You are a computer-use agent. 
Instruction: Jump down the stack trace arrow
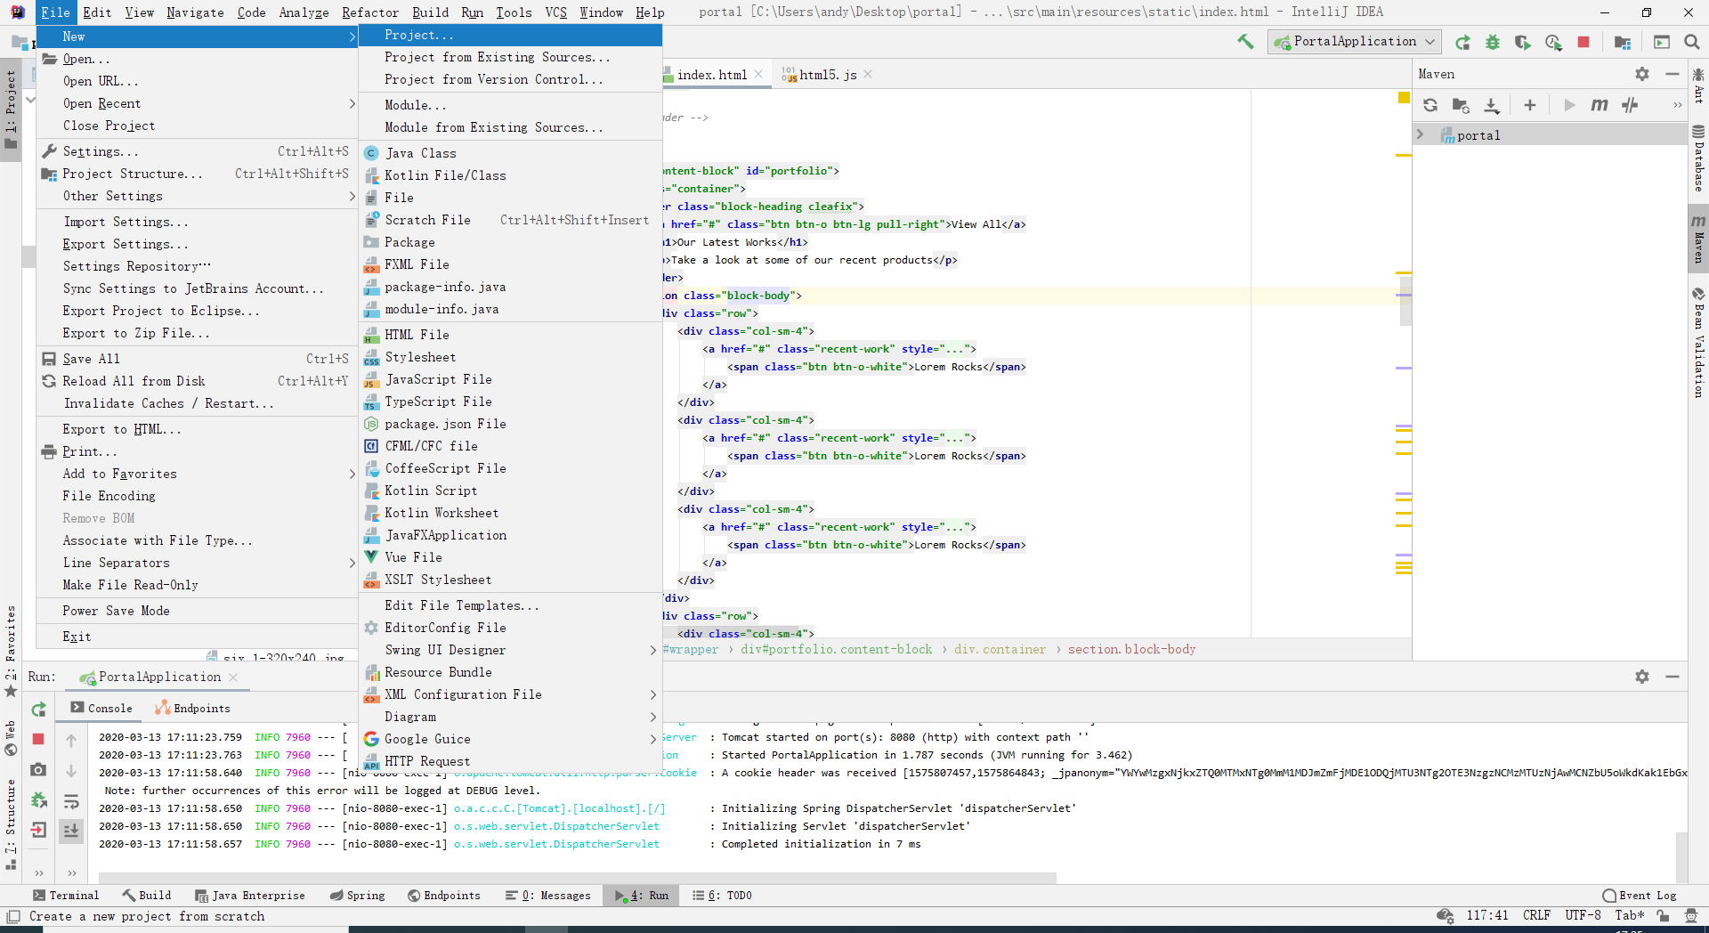point(71,770)
